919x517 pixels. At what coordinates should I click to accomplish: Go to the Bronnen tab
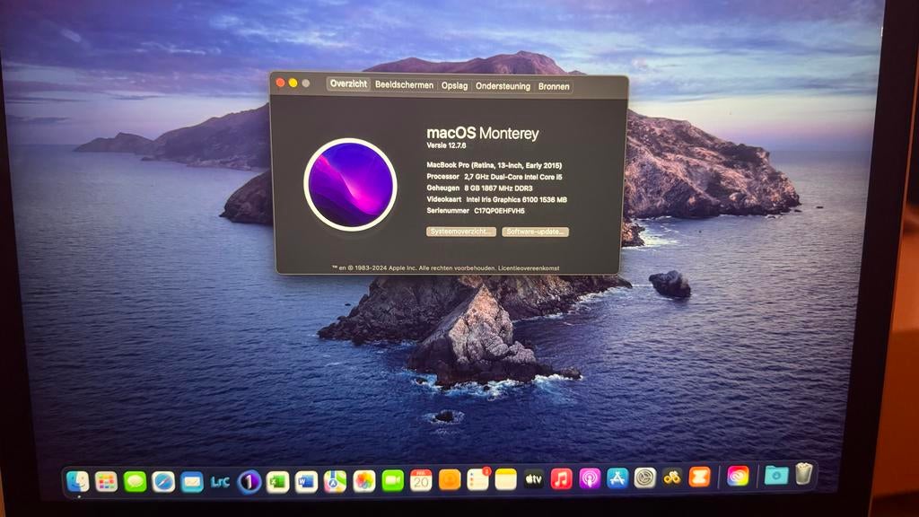[x=554, y=87]
